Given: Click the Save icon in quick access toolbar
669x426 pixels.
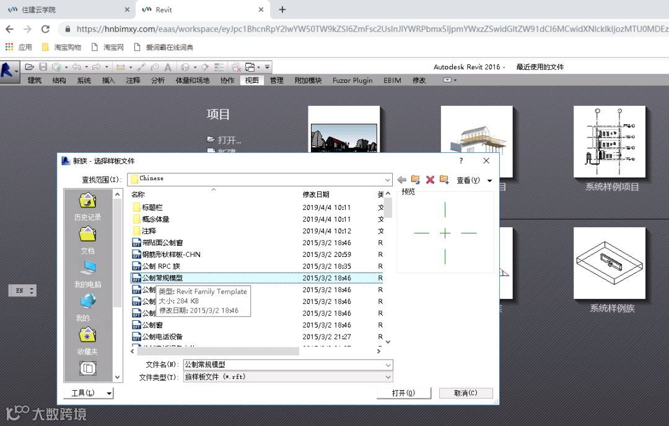Looking at the screenshot, I should pyautogui.click(x=43, y=67).
